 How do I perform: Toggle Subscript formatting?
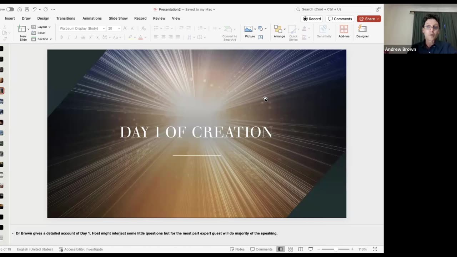pyautogui.click(x=97, y=37)
